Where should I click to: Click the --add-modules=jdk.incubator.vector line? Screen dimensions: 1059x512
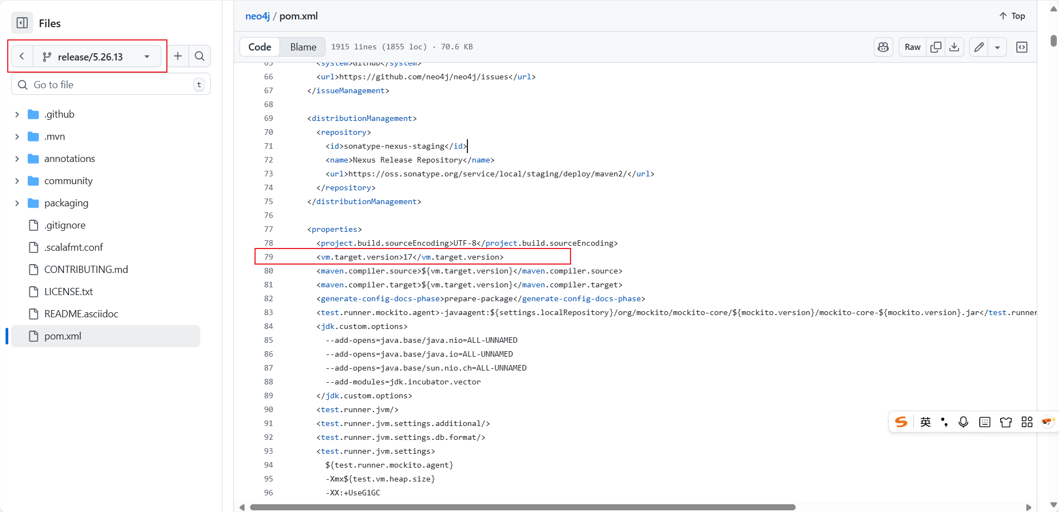click(403, 382)
